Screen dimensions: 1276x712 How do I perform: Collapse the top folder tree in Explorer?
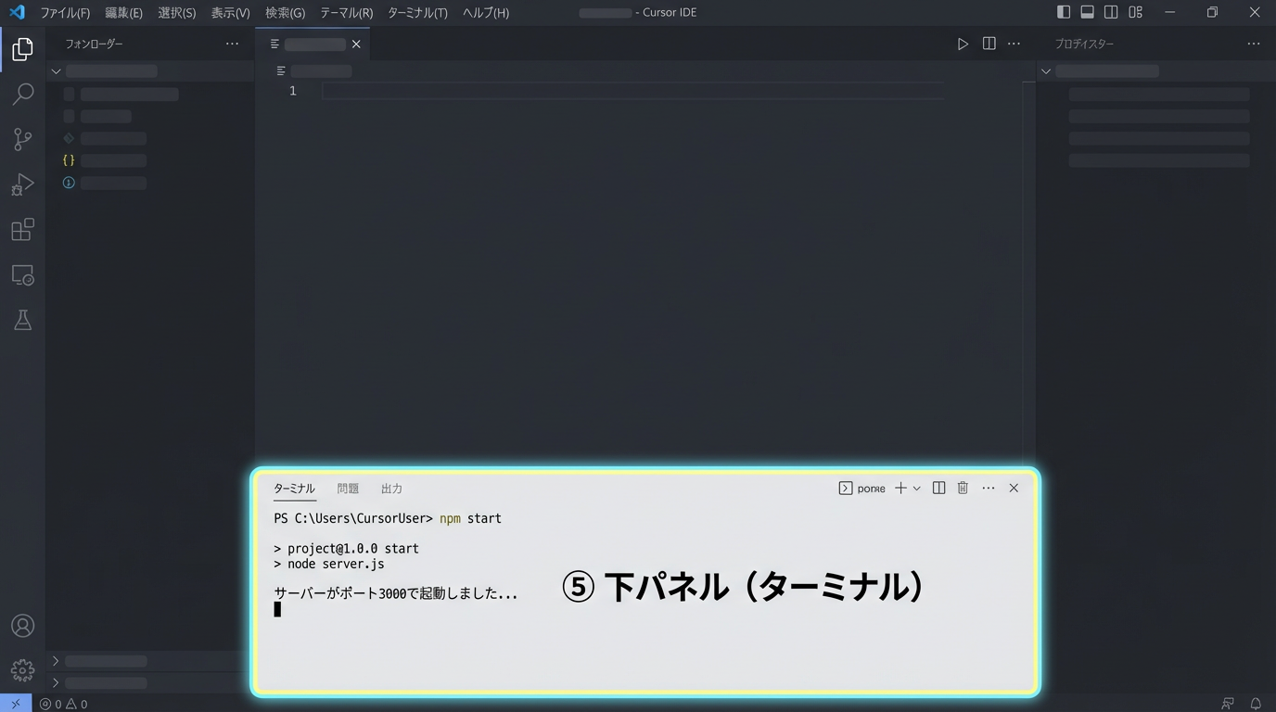tap(56, 70)
